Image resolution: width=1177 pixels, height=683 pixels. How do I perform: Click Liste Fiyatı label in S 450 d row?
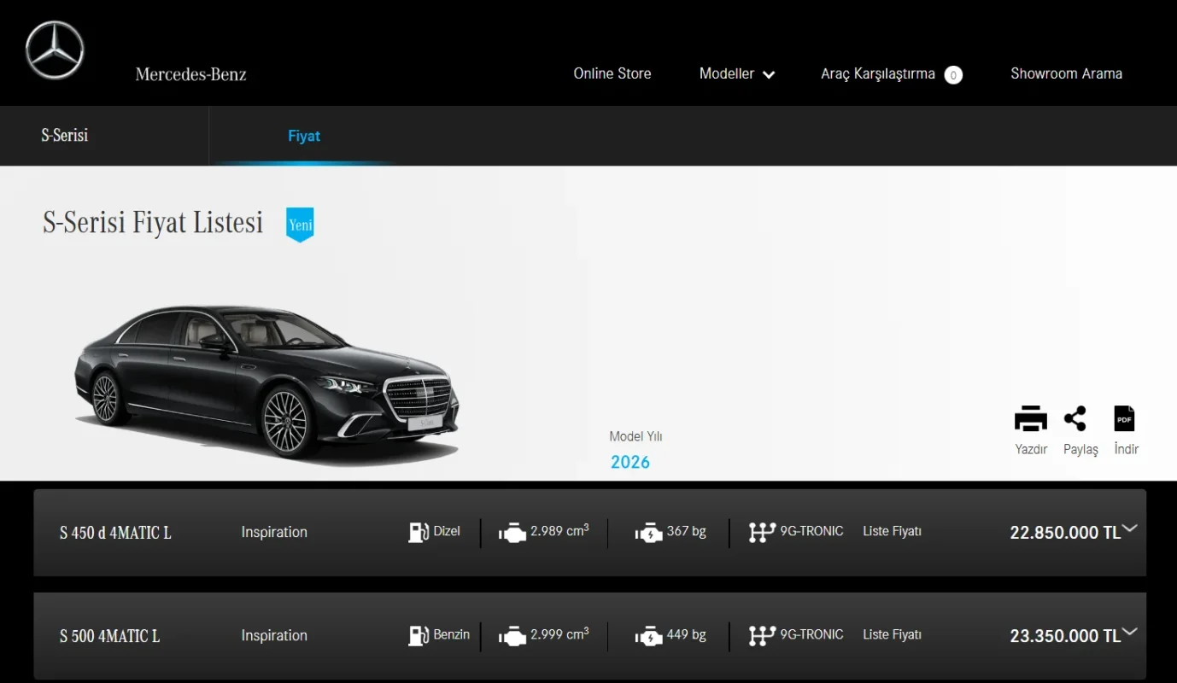pyautogui.click(x=892, y=531)
